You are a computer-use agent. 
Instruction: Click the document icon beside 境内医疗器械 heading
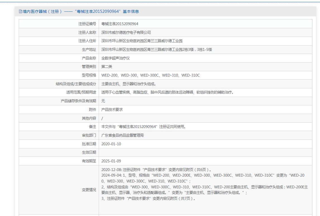20,11
